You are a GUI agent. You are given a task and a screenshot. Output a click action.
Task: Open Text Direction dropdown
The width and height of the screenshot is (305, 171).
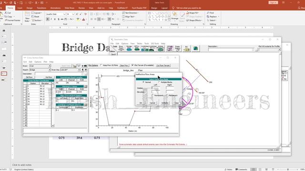130,13
